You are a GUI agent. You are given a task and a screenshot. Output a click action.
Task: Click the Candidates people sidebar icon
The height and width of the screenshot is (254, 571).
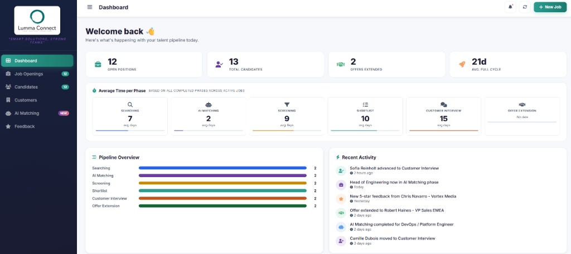pos(8,87)
